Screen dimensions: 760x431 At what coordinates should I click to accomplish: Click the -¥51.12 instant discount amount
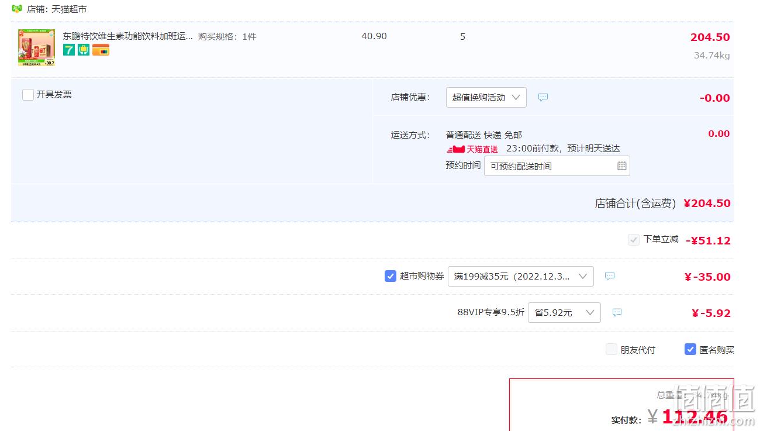tap(708, 240)
